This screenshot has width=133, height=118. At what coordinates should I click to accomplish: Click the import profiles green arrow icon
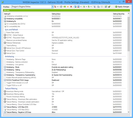(x=89, y=7)
